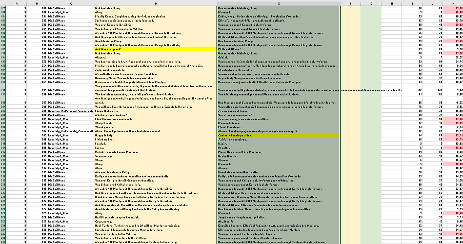
Task: Click the row 189 header
Action: click(x=4, y=49)
